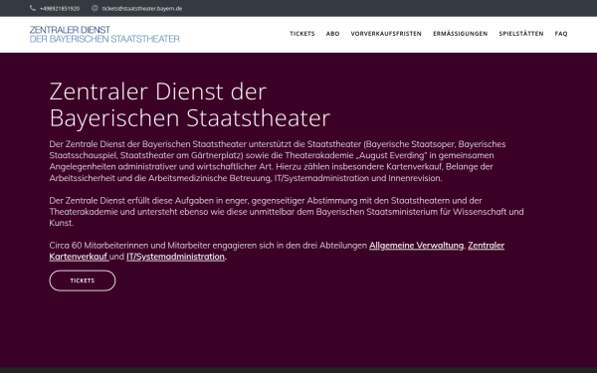This screenshot has height=373, width=597.
Task: Open the SPIELSTÄTTEN navigation item
Action: pos(521,34)
